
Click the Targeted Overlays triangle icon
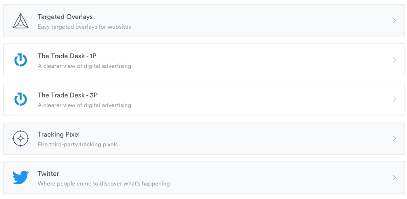21,21
